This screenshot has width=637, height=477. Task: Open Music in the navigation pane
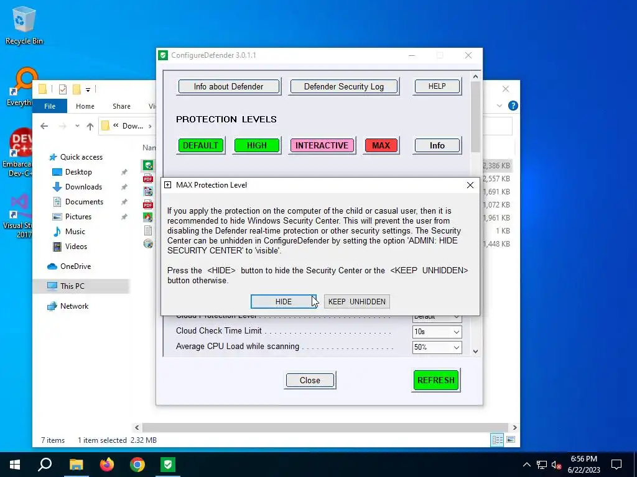pos(75,232)
